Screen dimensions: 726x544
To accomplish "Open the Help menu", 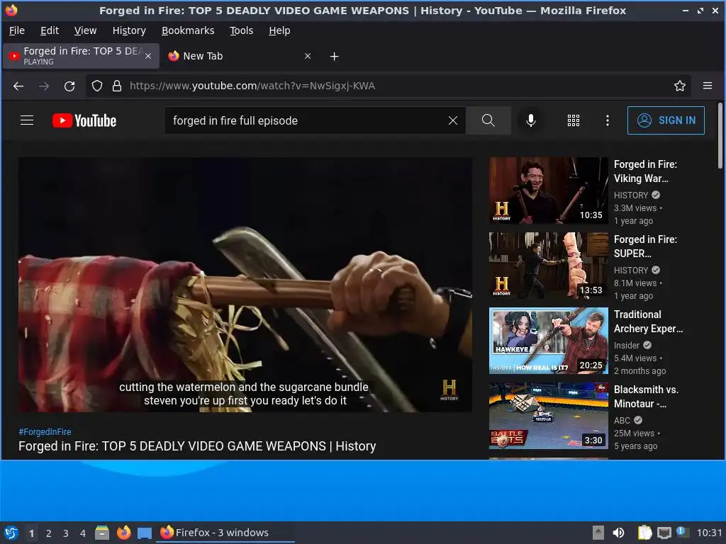I will [279, 30].
